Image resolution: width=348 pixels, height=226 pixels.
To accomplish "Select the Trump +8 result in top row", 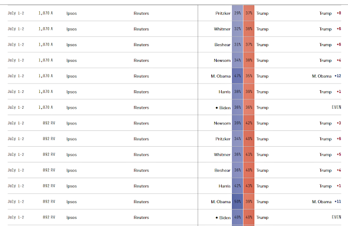I will (x=330, y=13).
